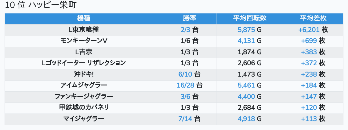
Task: Open the アイムジャグラー entry
Action: (x=84, y=85)
